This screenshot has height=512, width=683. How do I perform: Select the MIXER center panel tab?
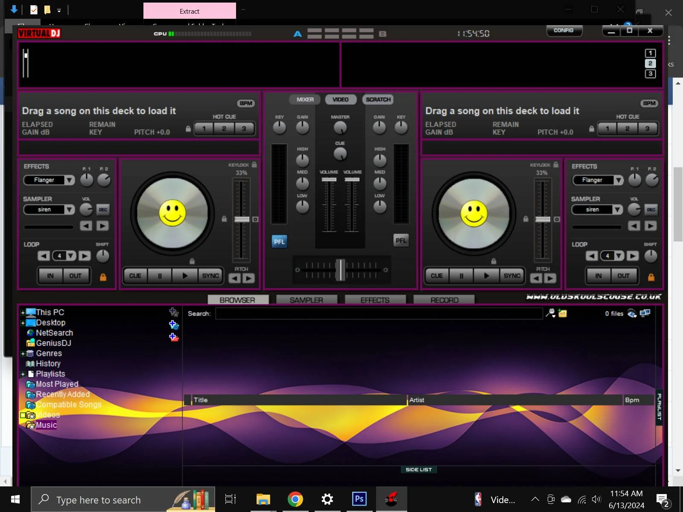(x=305, y=99)
